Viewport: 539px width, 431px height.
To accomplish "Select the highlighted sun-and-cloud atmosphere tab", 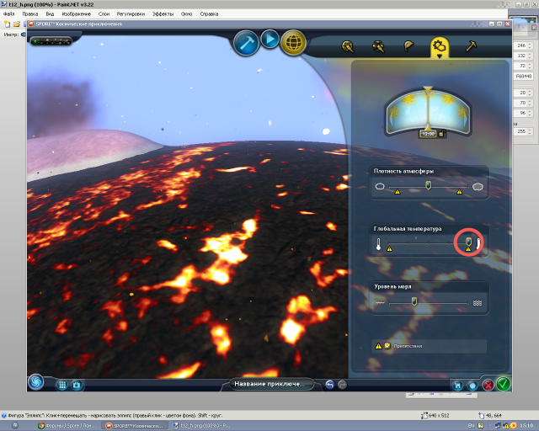I will tap(440, 47).
